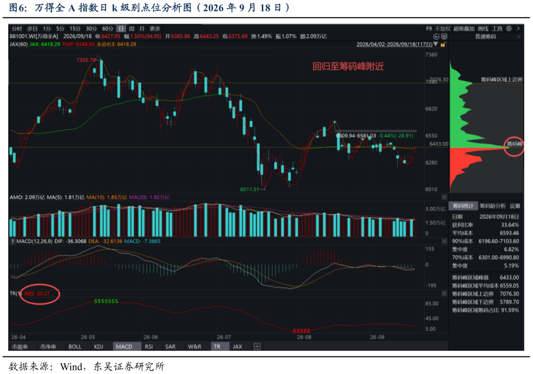Image resolution: width=533 pixels, height=374 pixels.
Task: Open the settings gear in the top toolbar
Action: click(509, 28)
